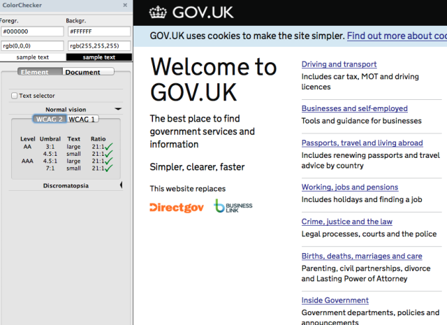447x325 pixels.
Task: Click the 'Backgr.' label
Action: coord(76,21)
